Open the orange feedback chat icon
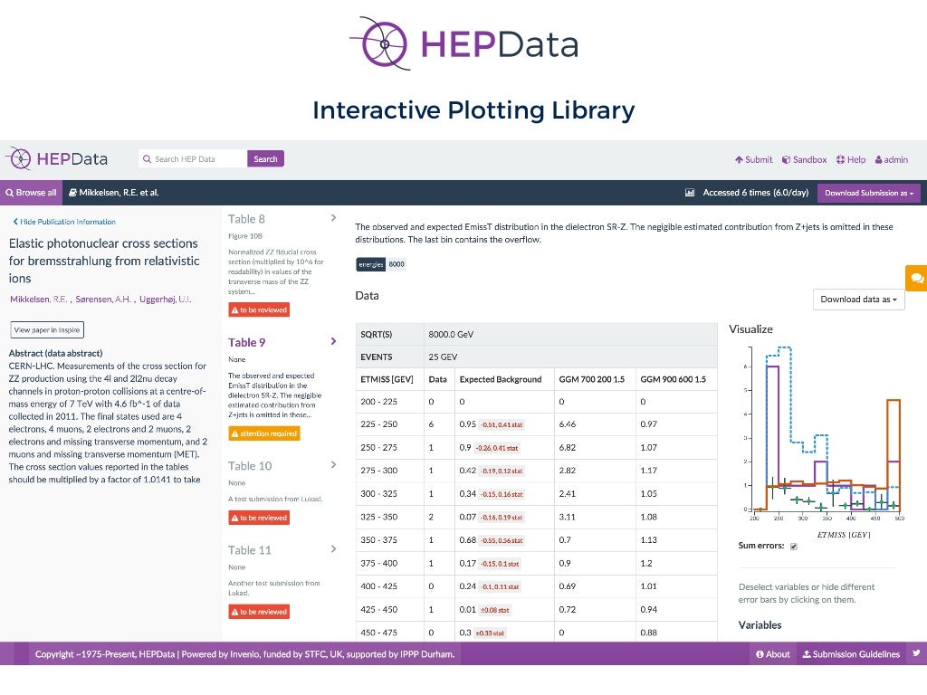This screenshot has width=927, height=695. tap(917, 278)
